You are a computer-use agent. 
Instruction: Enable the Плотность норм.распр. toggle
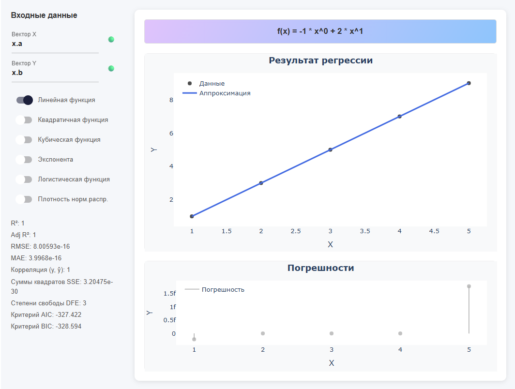pos(24,199)
